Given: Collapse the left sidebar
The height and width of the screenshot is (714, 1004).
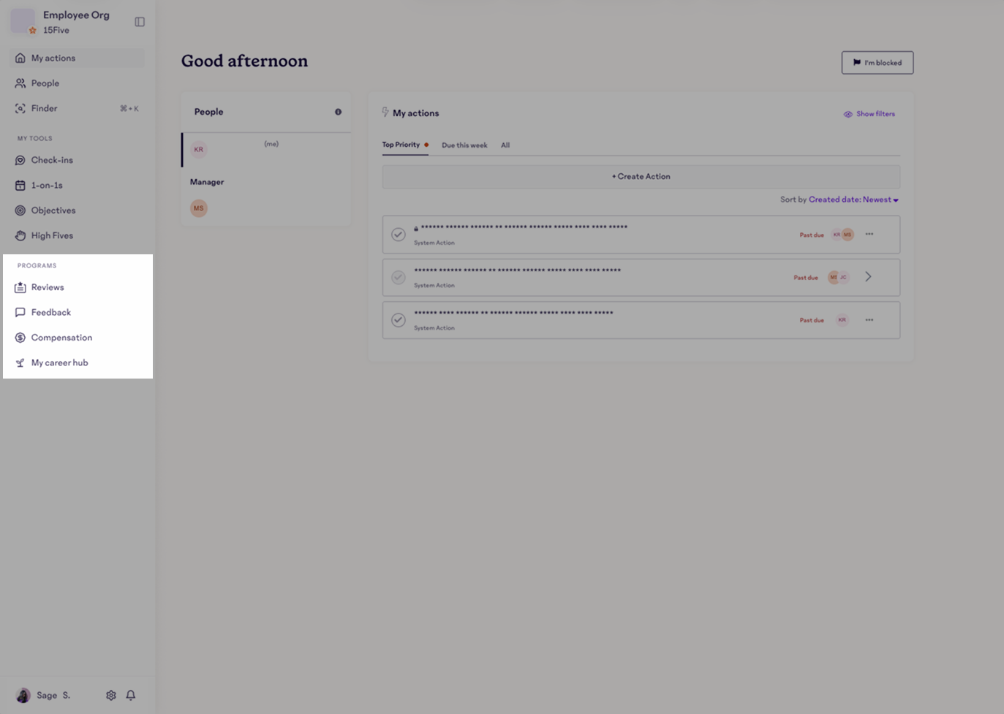Looking at the screenshot, I should tap(140, 21).
